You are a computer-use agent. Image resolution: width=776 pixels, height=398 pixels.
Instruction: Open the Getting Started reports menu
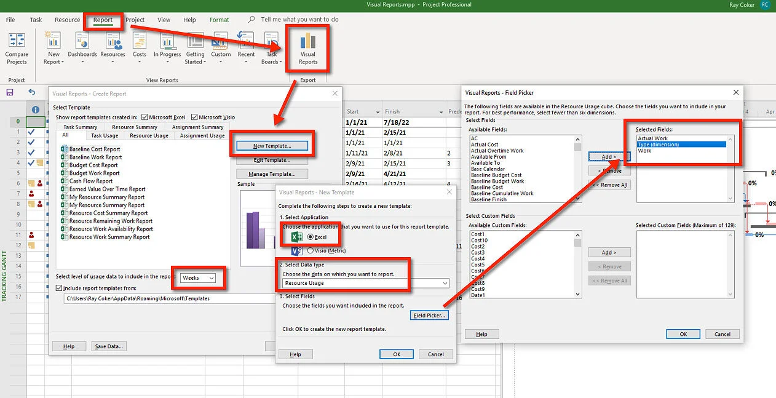pos(195,49)
